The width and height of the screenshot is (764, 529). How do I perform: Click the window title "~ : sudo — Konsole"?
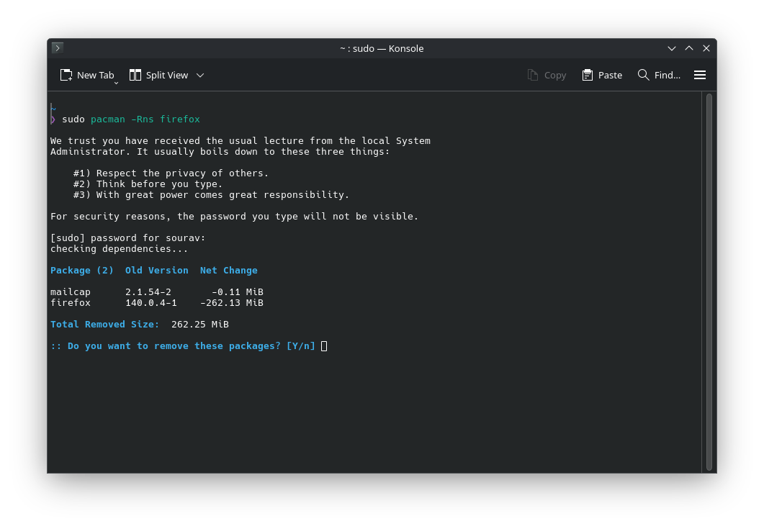pos(382,48)
